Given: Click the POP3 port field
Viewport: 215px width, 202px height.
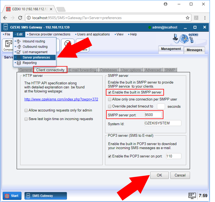Looking at the screenshot, I should click(x=174, y=156).
